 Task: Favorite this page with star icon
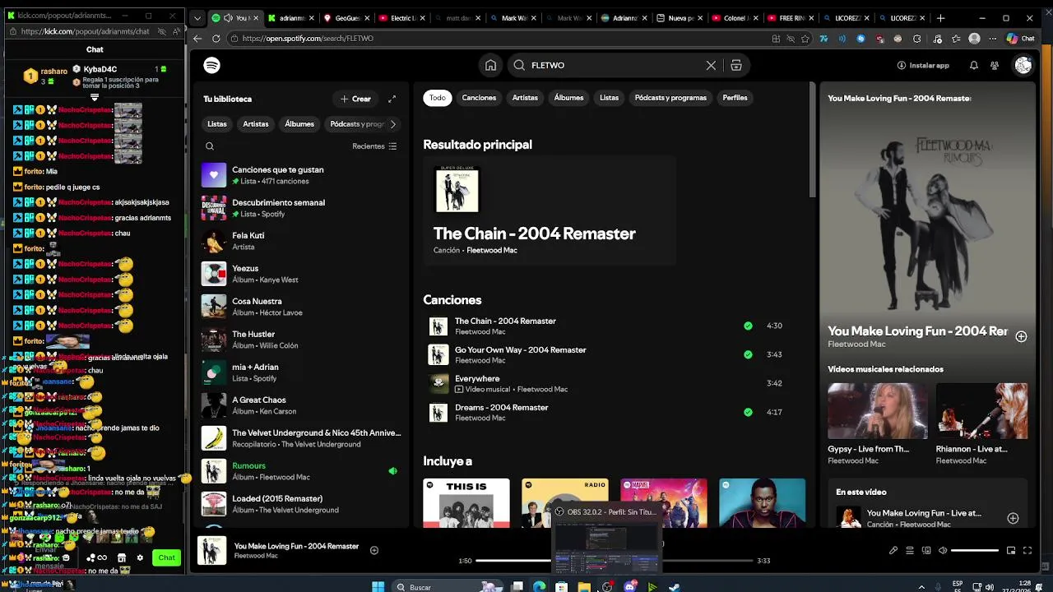point(805,38)
